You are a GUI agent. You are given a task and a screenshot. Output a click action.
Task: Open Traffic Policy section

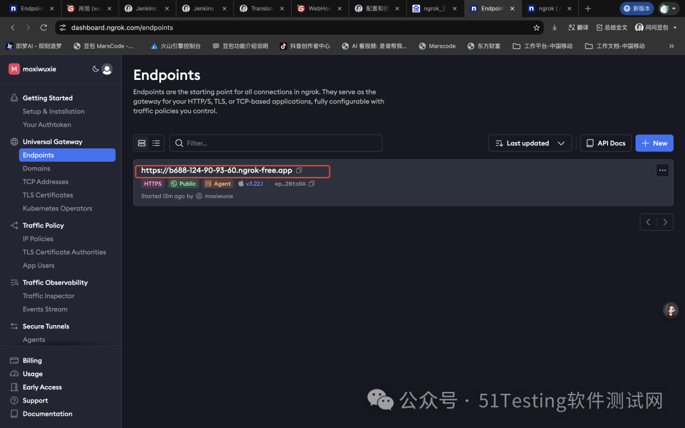pos(43,225)
